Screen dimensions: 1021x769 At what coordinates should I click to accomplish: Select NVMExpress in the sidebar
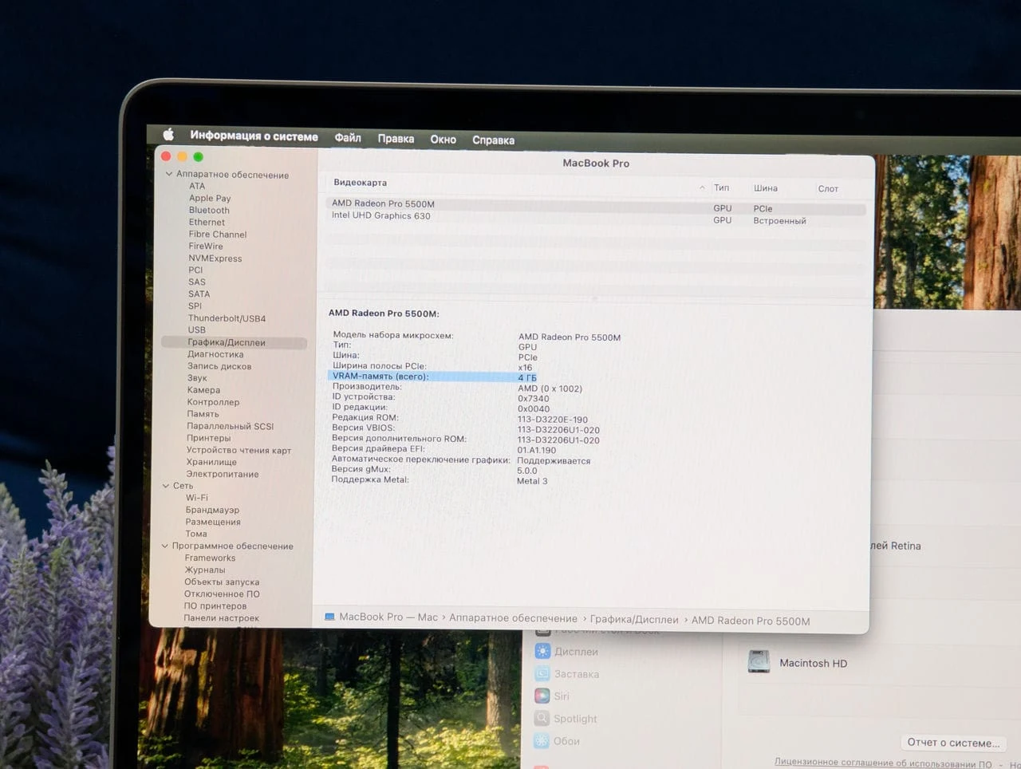[215, 258]
